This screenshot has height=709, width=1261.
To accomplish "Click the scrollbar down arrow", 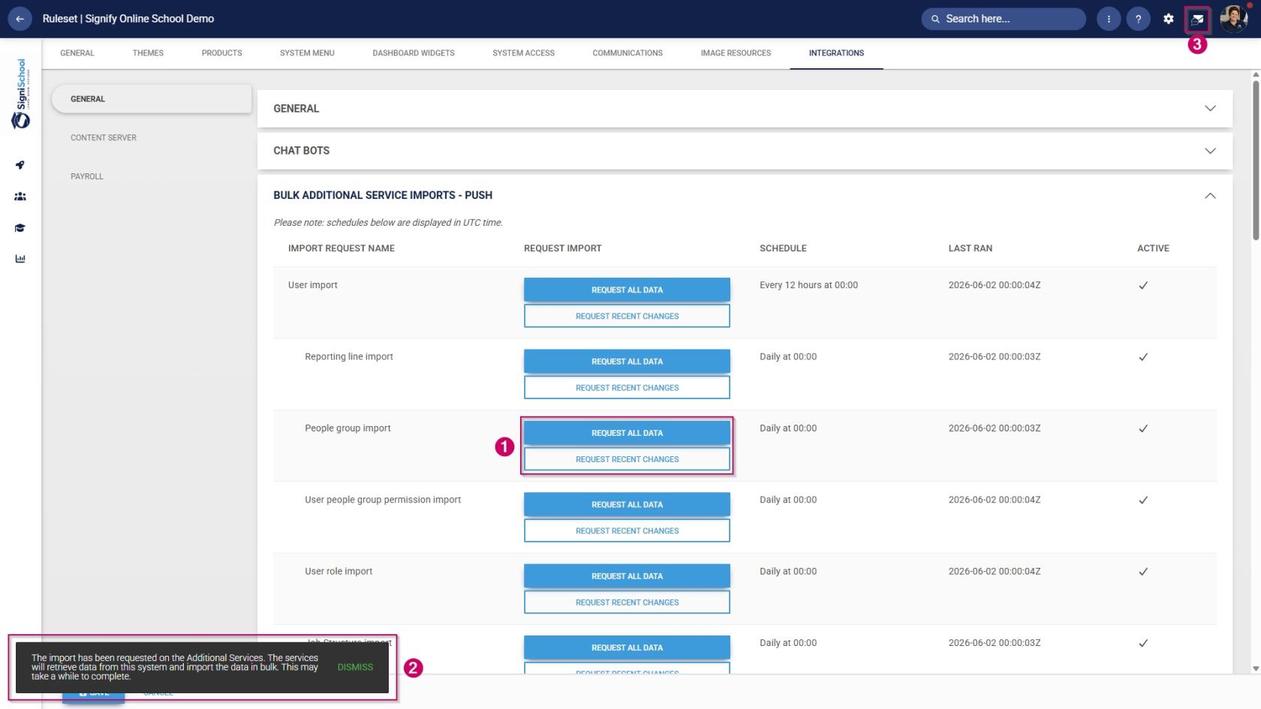I will pyautogui.click(x=1256, y=668).
